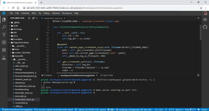This screenshot has height=111, width=209.
Task: Click qahive/robotframework-puppeteer in status bar
Action: (x=18, y=110)
